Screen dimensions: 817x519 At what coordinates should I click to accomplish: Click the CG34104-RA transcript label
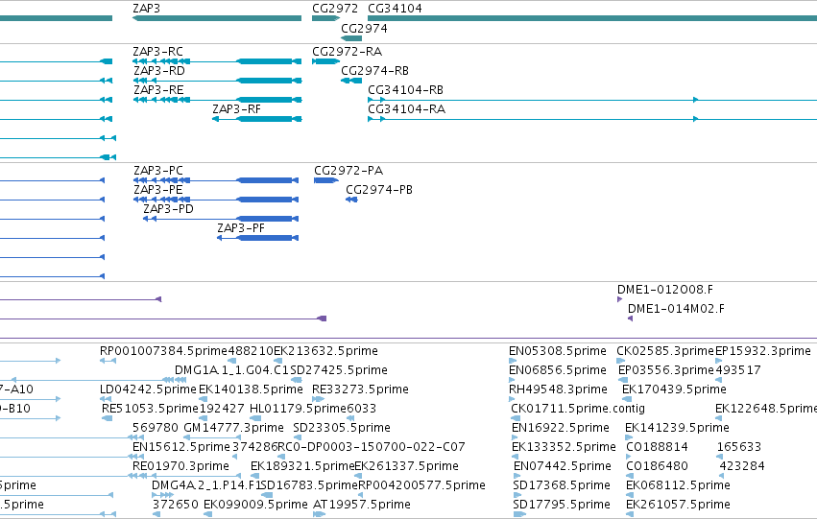pyautogui.click(x=406, y=109)
